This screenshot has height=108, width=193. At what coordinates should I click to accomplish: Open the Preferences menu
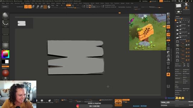(86, 3)
